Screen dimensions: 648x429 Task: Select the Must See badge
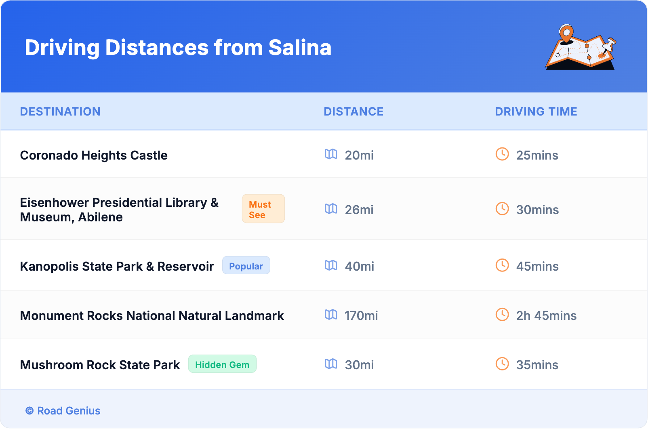point(263,209)
